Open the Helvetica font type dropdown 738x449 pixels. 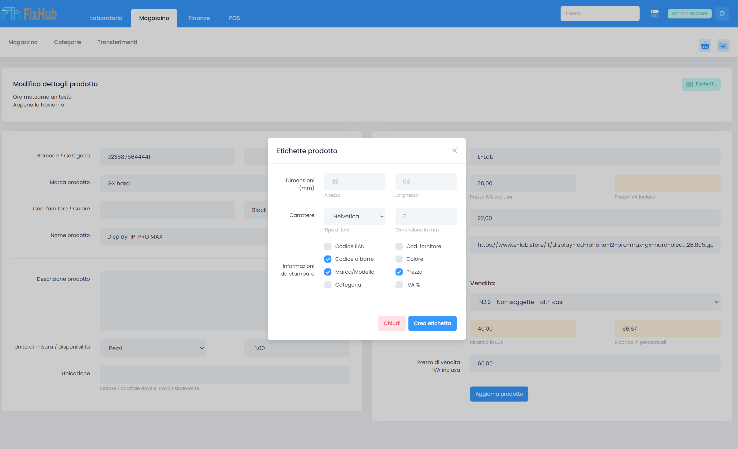coord(355,216)
